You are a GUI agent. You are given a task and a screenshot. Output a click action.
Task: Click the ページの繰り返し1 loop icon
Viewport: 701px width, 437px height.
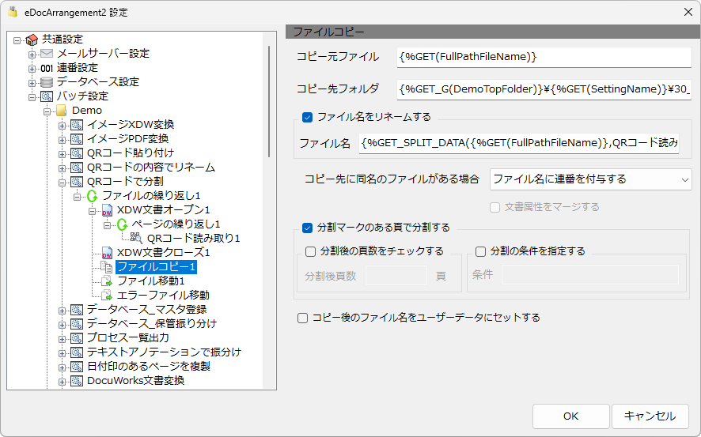(122, 224)
